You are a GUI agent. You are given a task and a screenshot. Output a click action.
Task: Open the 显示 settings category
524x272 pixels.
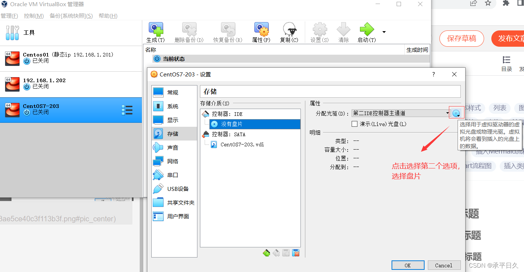(x=174, y=120)
